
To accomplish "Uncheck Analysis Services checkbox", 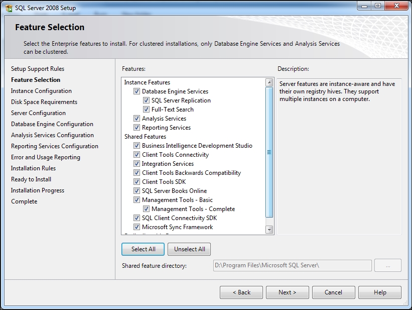I will 136,119.
